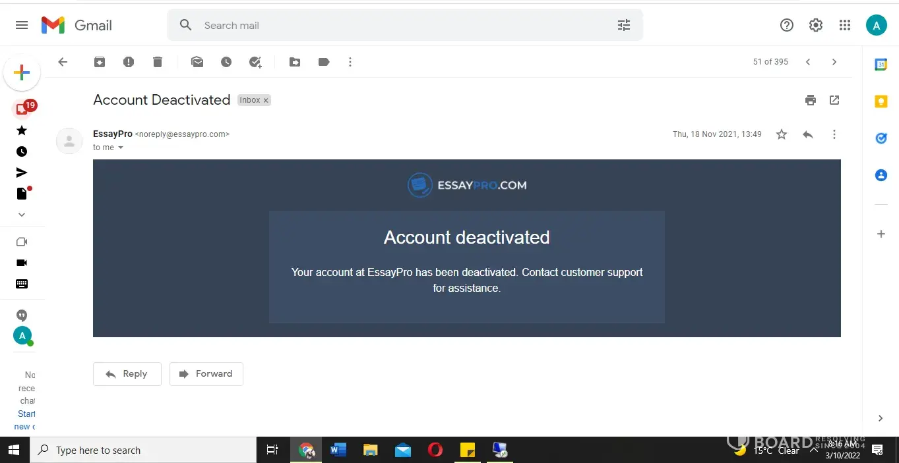Show search options filter icon
The width and height of the screenshot is (899, 463).
(623, 25)
